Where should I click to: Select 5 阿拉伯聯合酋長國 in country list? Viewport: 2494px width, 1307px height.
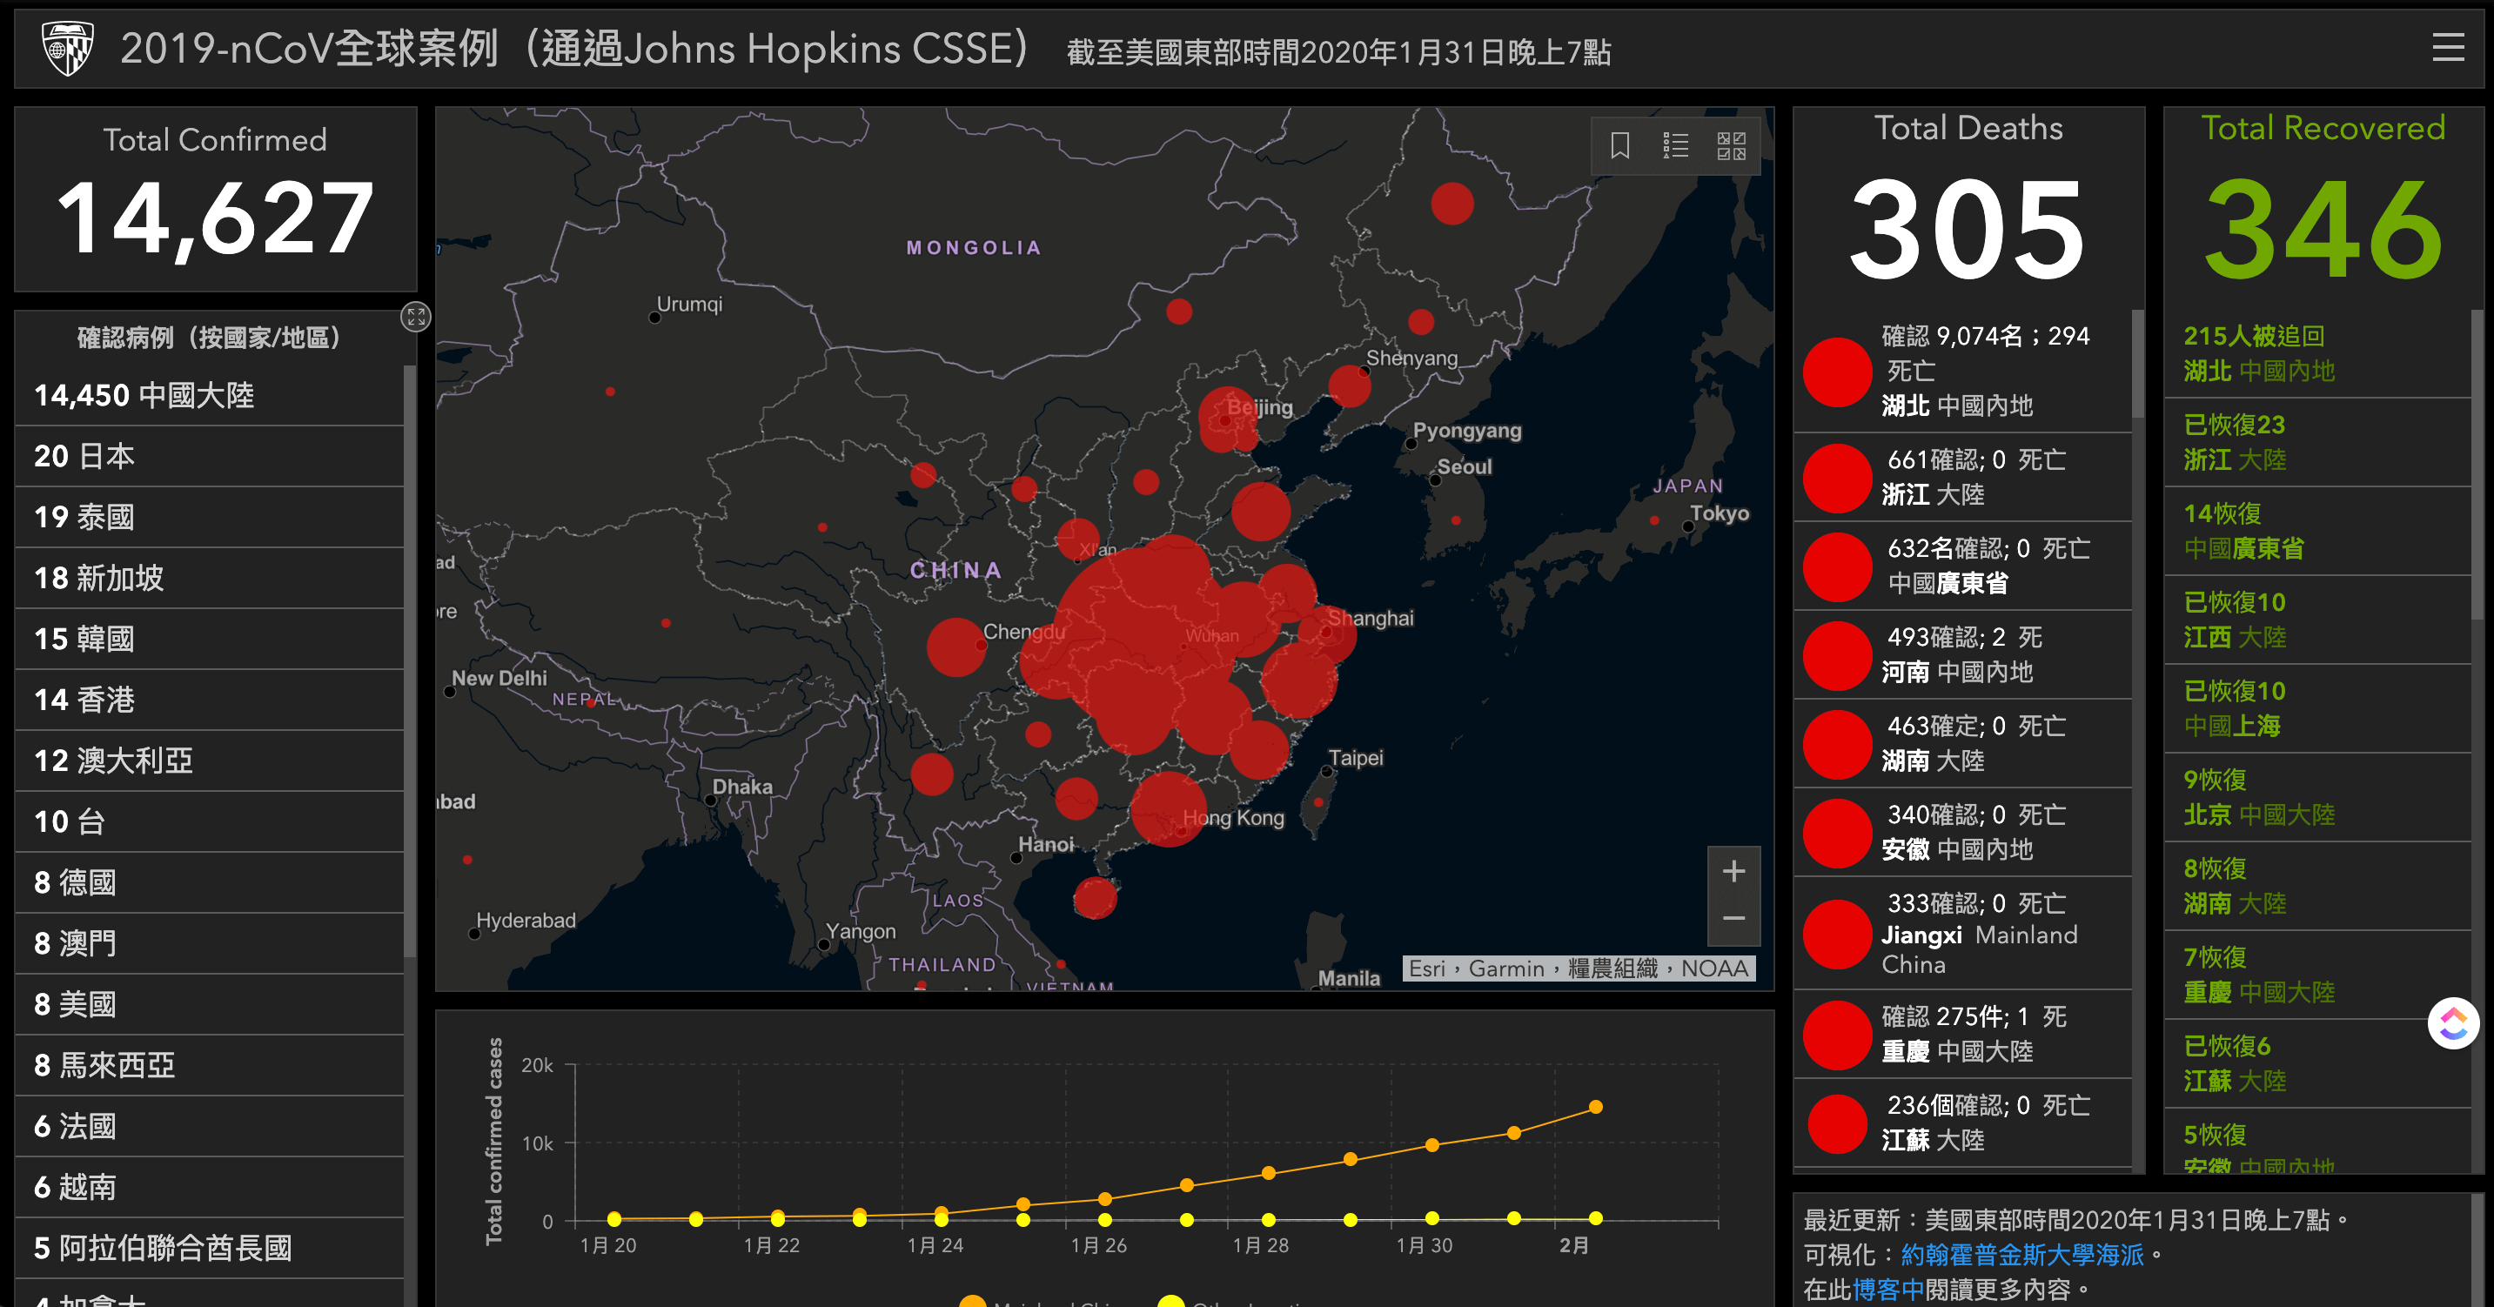pos(209,1249)
